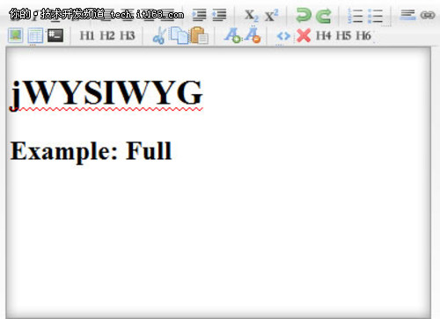Image resolution: width=440 pixels, height=319 pixels.
Task: Paste using the clipboard icon
Action: coord(200,35)
